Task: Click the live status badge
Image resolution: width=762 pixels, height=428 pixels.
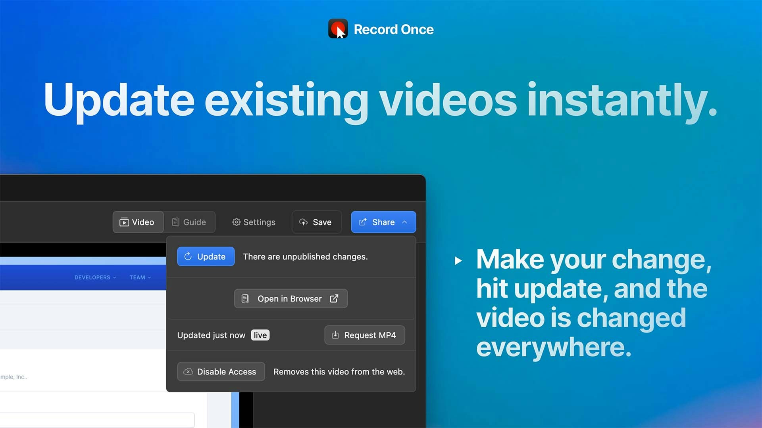Action: (x=260, y=335)
